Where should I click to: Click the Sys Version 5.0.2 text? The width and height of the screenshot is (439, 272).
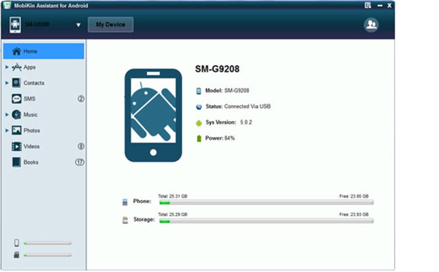tap(229, 122)
